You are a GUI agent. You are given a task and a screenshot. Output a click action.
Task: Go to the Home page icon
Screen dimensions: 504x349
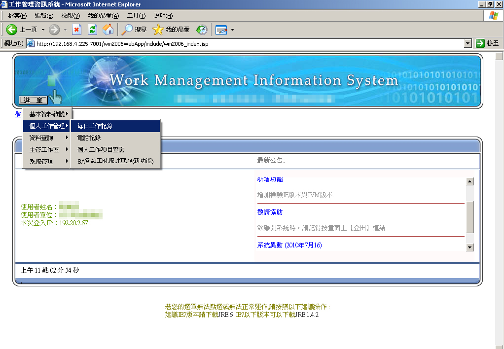[x=108, y=30]
